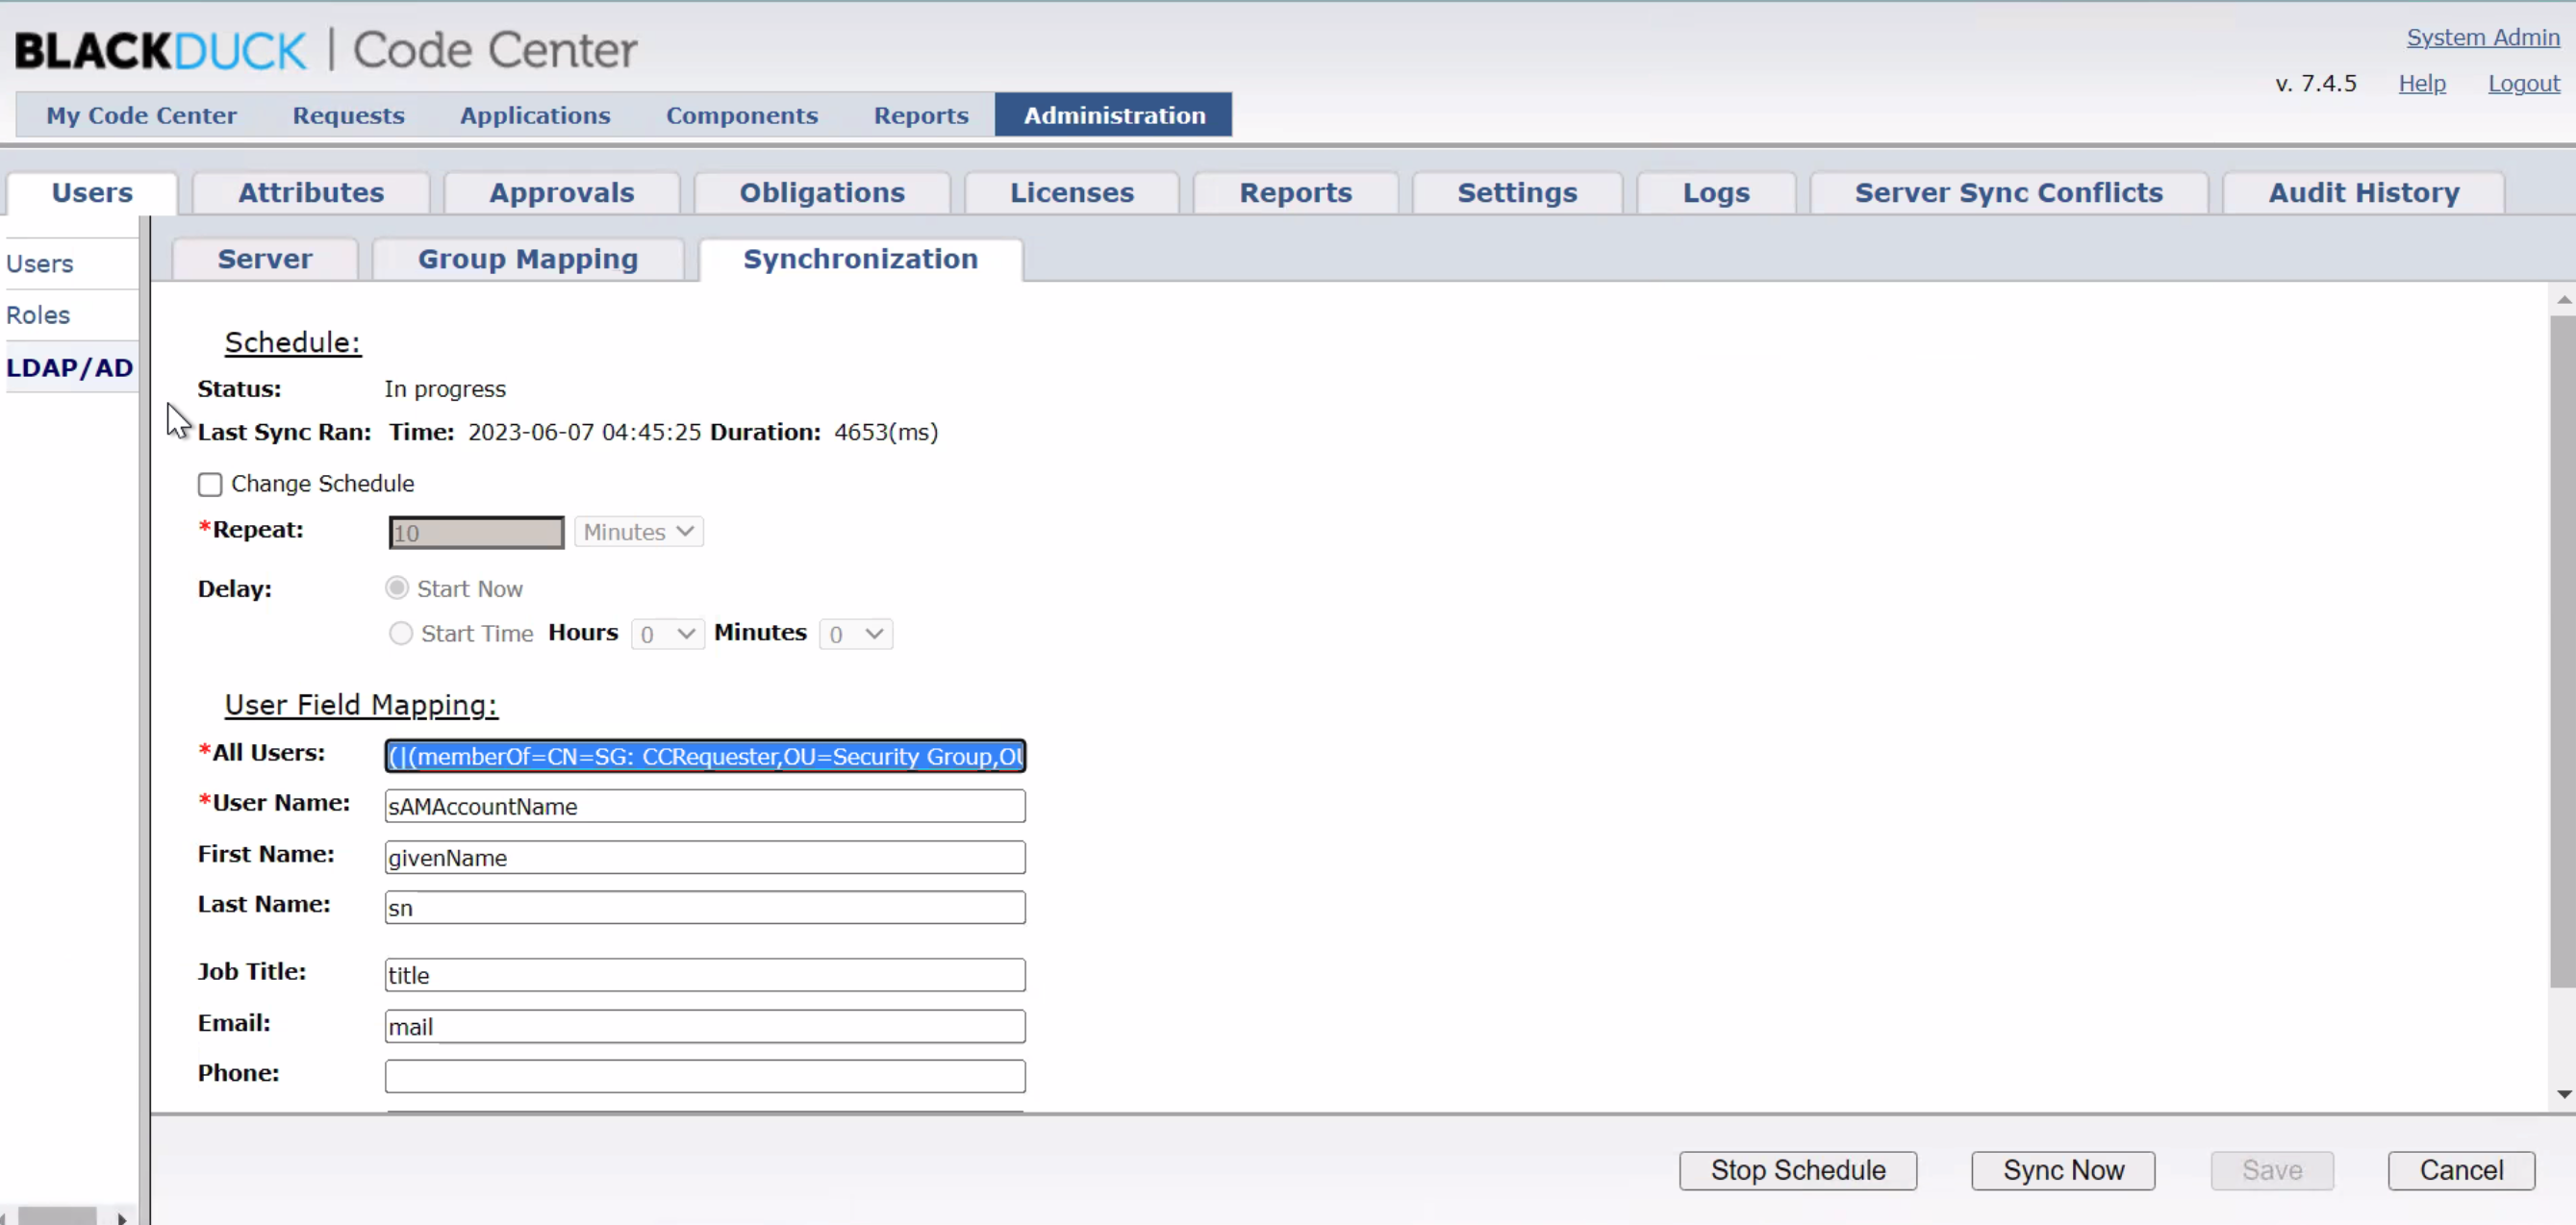The image size is (2576, 1225).
Task: Click the Sync Now button
Action: [x=2063, y=1170]
